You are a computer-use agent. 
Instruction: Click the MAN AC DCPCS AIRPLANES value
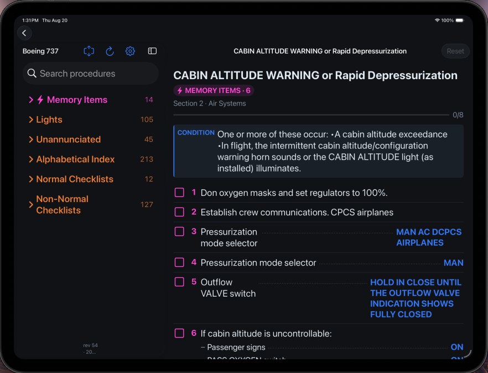coord(429,237)
